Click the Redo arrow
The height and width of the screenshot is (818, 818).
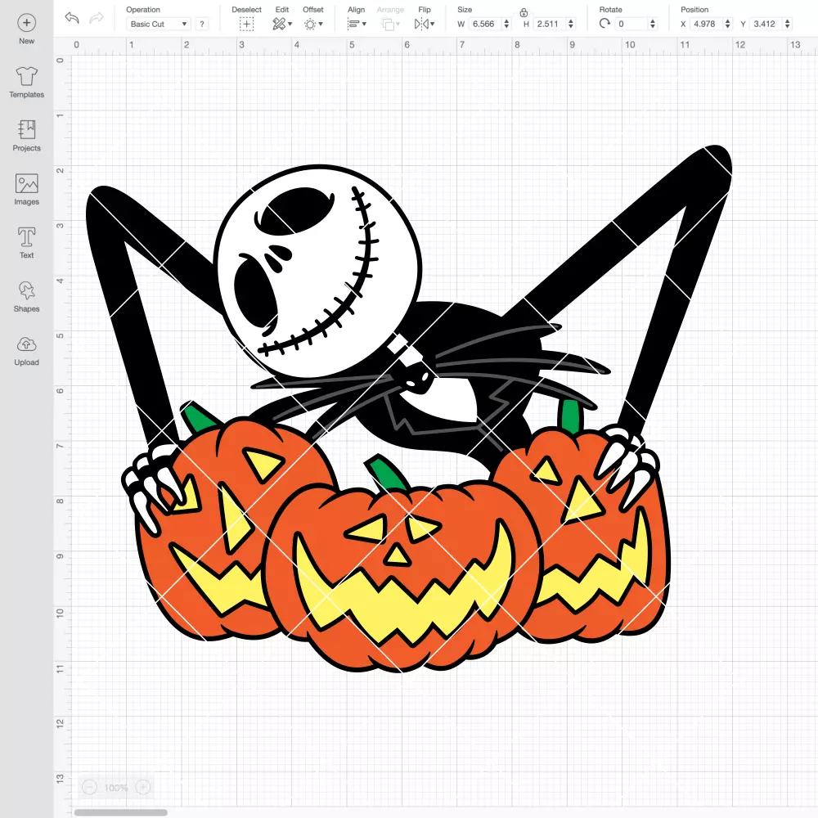coord(97,18)
